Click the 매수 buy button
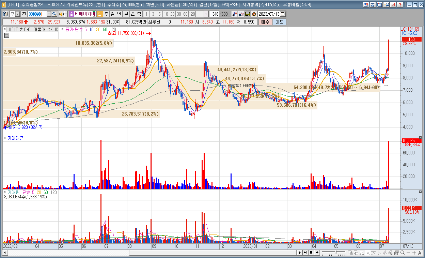425x258 pixels. tap(265, 22)
